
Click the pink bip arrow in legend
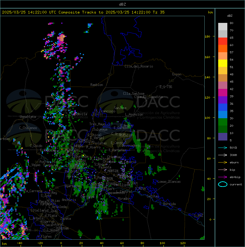pyautogui.click(x=223, y=170)
